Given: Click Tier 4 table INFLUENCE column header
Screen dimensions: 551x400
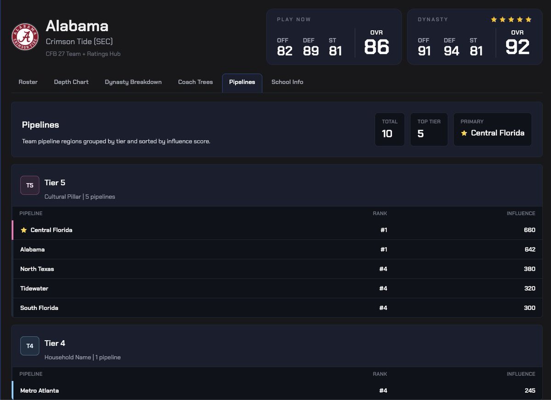Looking at the screenshot, I should click(521, 374).
